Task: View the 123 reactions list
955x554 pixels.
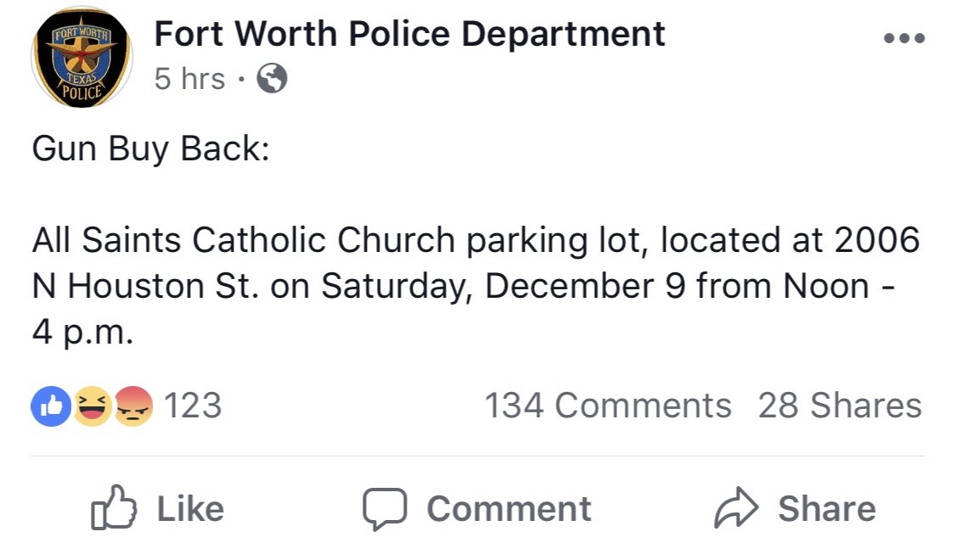Action: (193, 406)
